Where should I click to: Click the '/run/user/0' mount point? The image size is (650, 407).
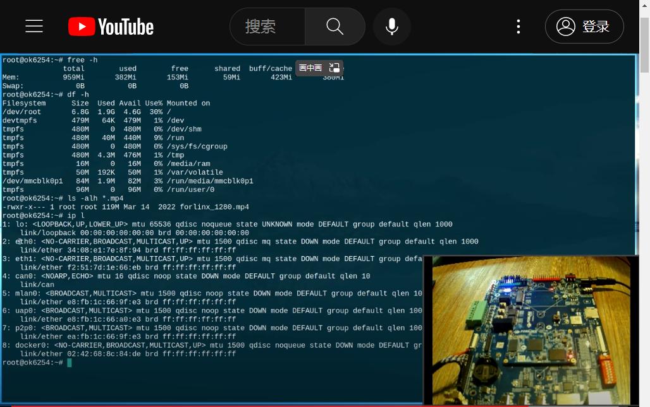click(190, 190)
